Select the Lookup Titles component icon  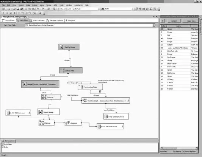64,70
